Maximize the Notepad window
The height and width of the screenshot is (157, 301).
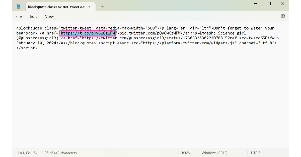[x=269, y=3]
